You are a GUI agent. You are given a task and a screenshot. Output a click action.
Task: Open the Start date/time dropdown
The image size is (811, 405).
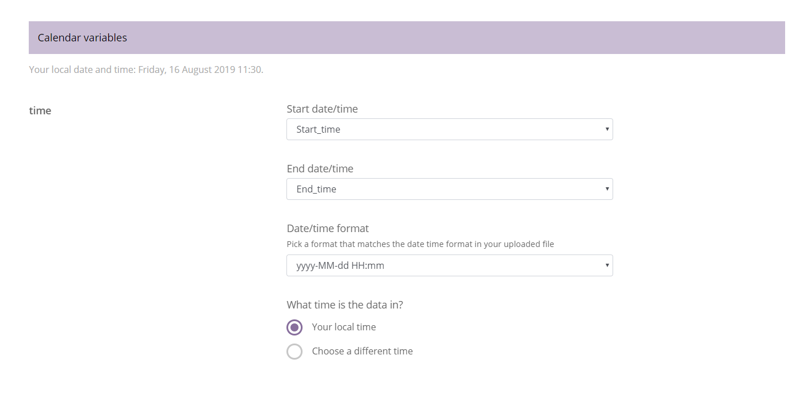point(449,129)
